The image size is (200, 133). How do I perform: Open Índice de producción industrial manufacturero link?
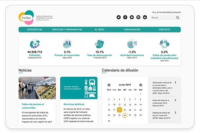pos(164,57)
